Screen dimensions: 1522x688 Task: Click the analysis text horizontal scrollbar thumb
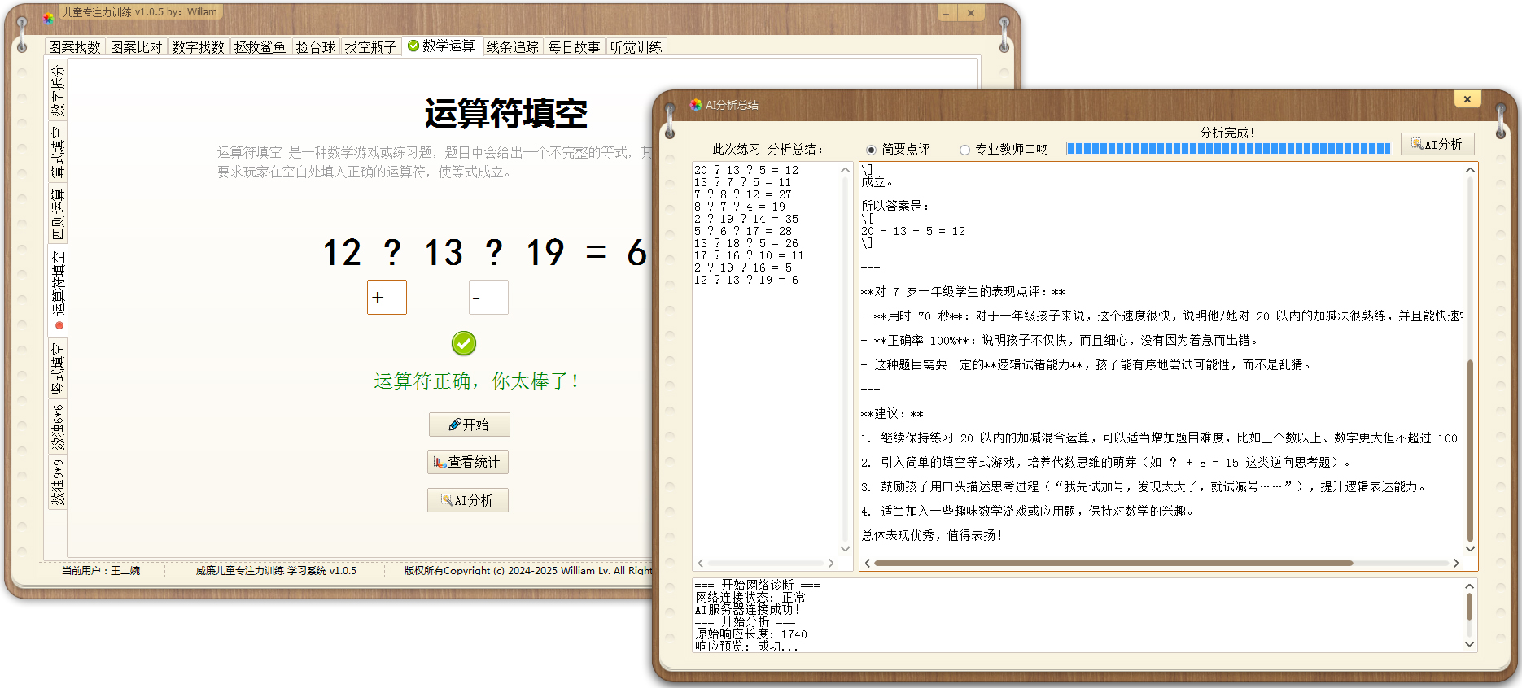click(x=1113, y=563)
